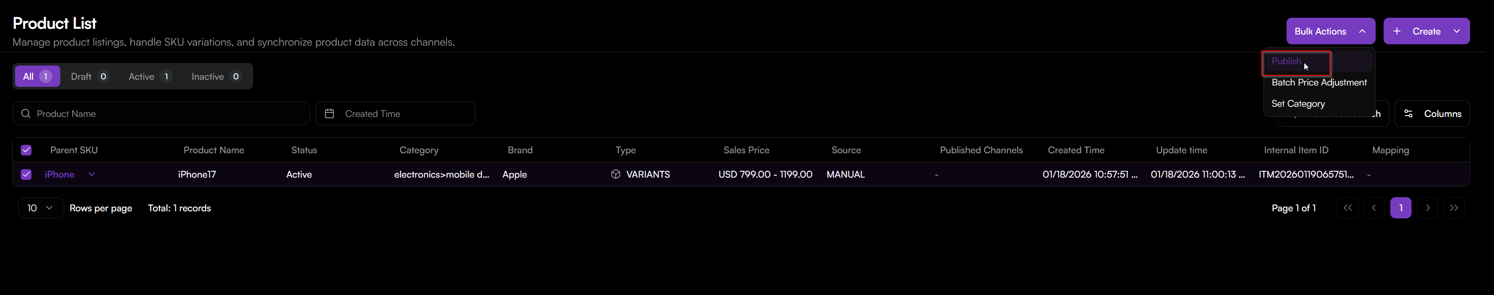Uncheck the iPhone row checkbox
The height and width of the screenshot is (295, 1494).
(x=26, y=175)
